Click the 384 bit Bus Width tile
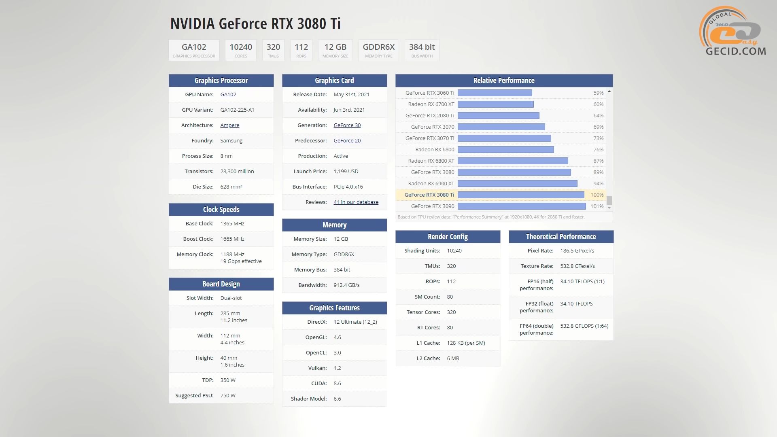 pos(422,50)
